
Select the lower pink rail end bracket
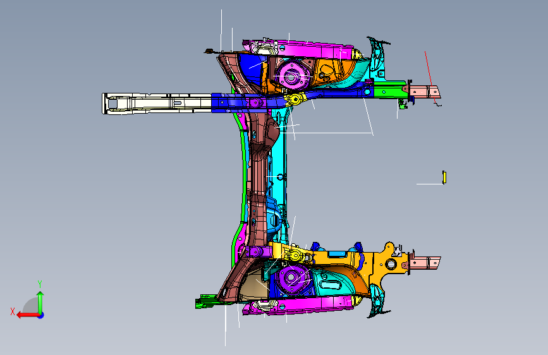click(424, 262)
